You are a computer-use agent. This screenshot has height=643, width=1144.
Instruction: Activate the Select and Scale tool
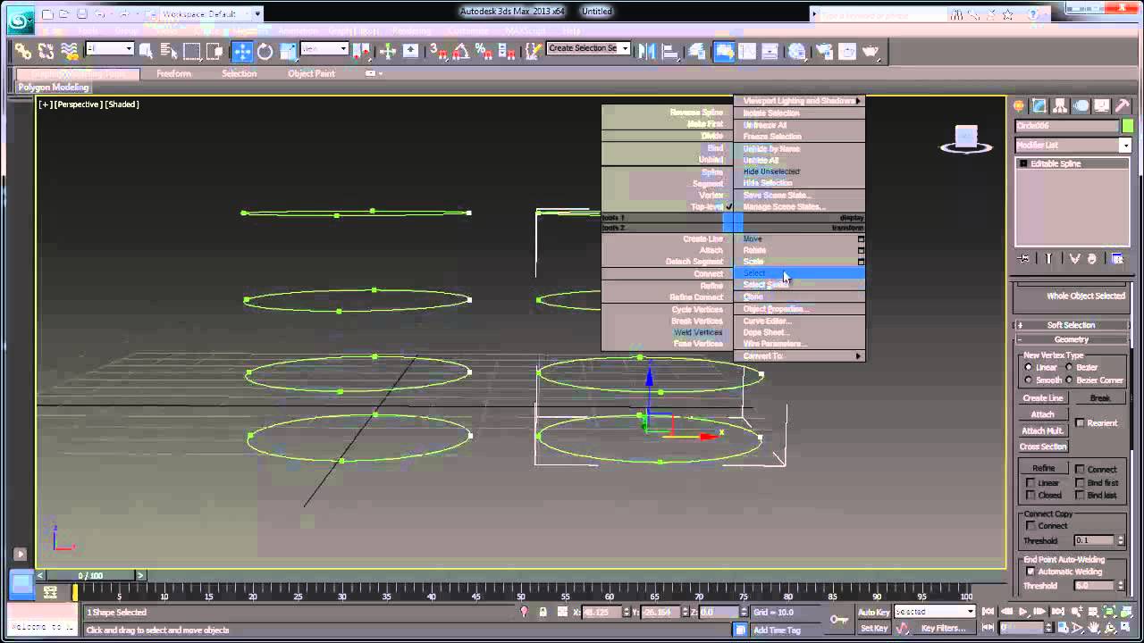(x=288, y=52)
